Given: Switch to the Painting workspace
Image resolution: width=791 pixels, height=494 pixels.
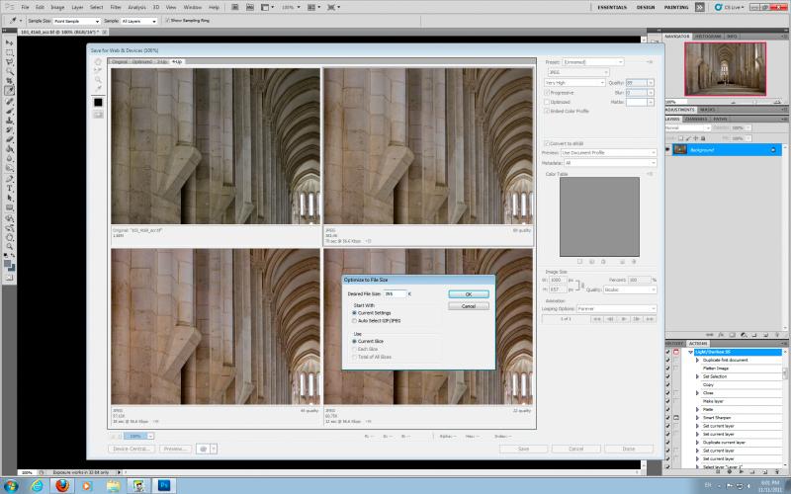Looking at the screenshot, I should [x=676, y=7].
